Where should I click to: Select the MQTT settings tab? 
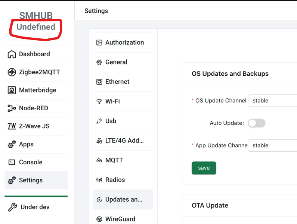pos(114,160)
